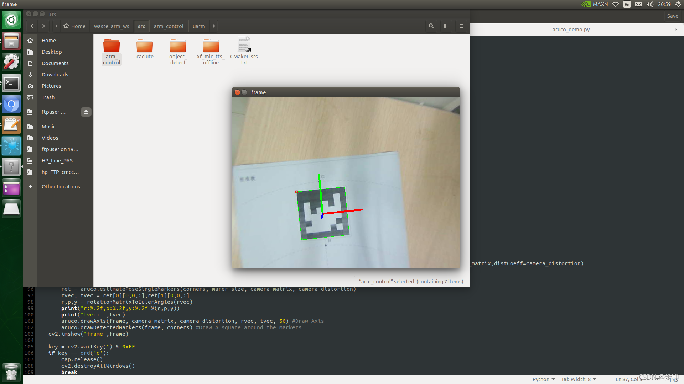Open the Python language dropdown in status bar
The height and width of the screenshot is (384, 684).
click(543, 379)
